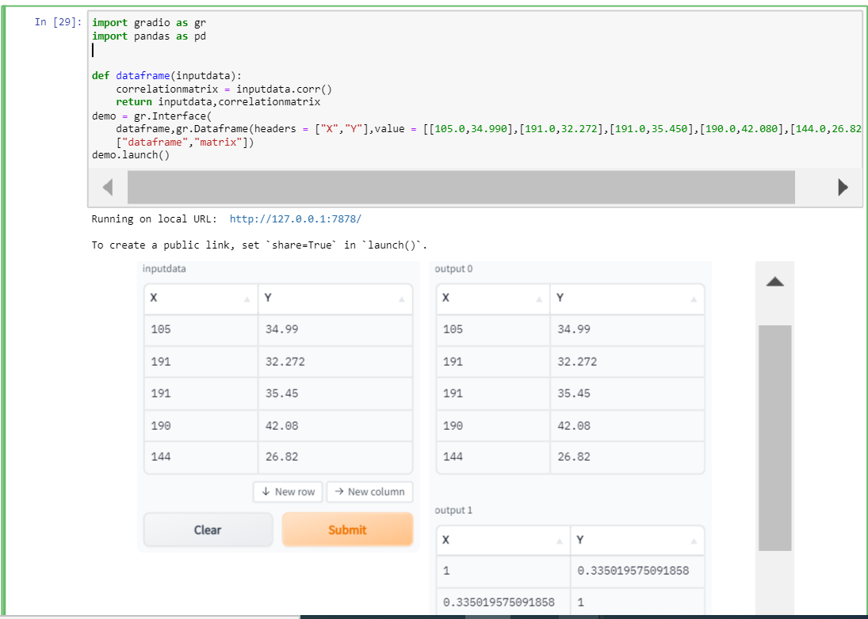868x619 pixels.
Task: Select the output 1 panel label
Action: [x=453, y=511]
